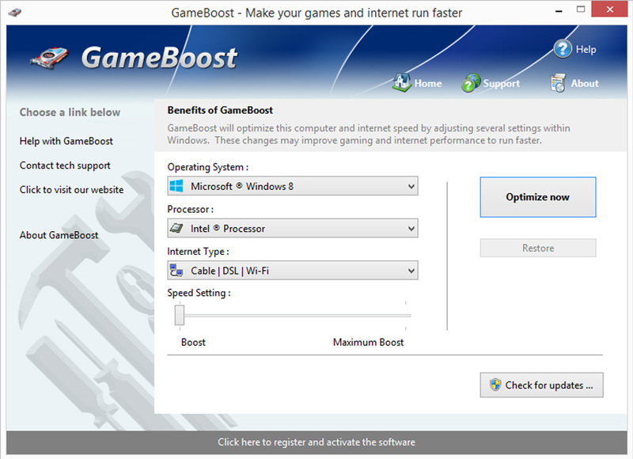Click the 'Internet Type :' label
This screenshot has width=633, height=459.
[199, 252]
